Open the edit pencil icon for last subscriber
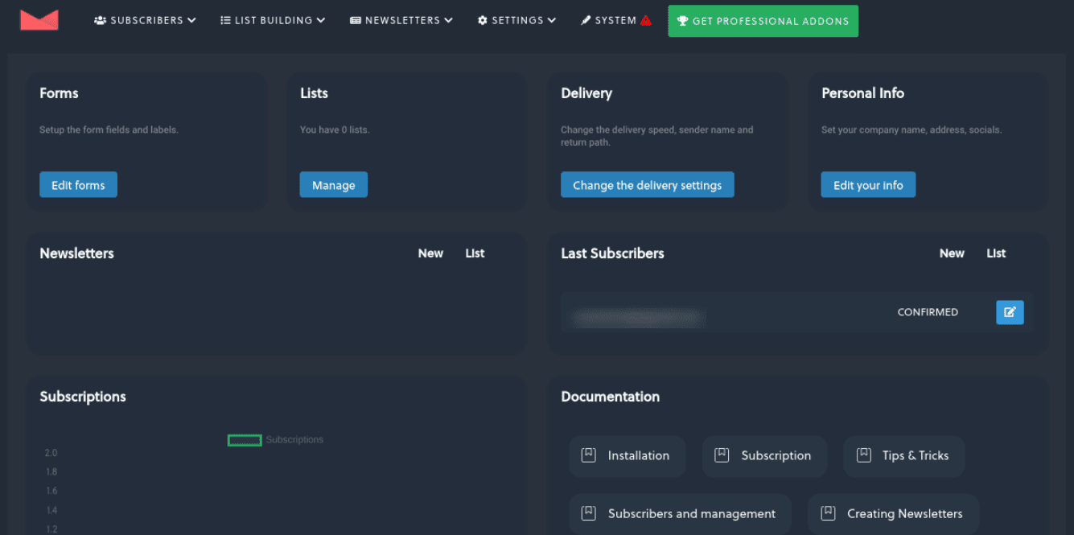This screenshot has height=535, width=1074. coord(1010,312)
